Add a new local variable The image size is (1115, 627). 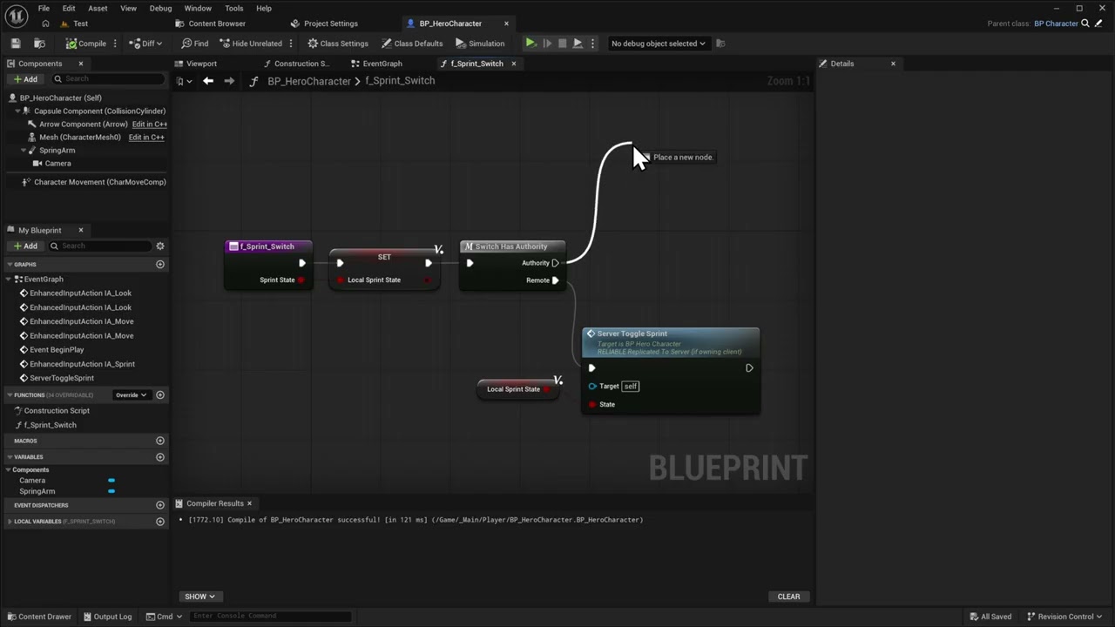coord(160,522)
